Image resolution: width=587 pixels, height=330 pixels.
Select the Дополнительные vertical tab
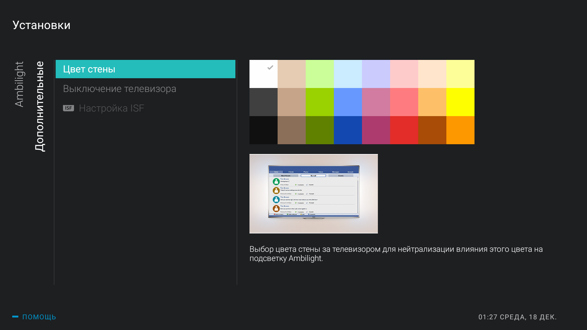[x=40, y=106]
